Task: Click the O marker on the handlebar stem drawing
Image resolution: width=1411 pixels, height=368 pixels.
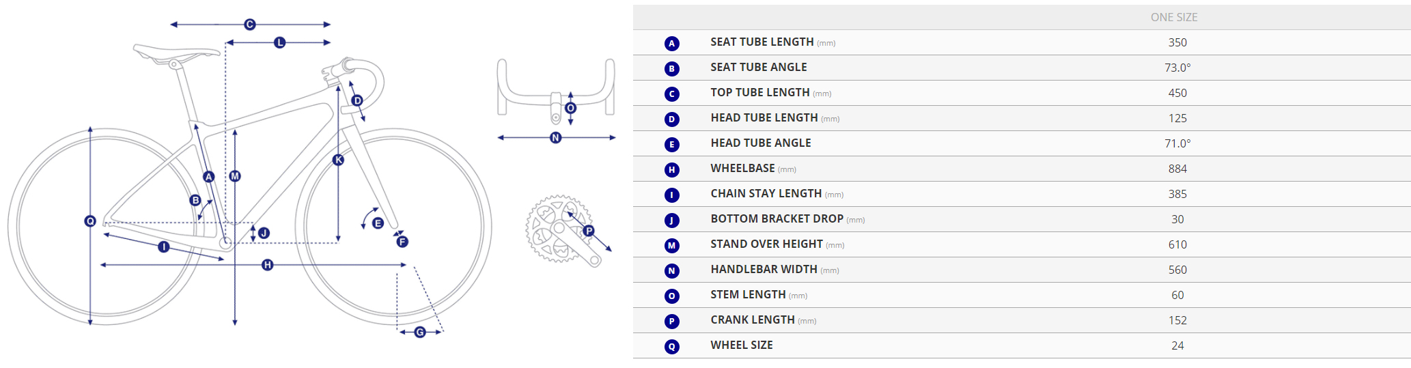Action: tap(571, 108)
